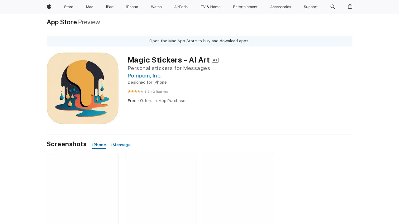Click the middle screenshot thumbnail
399x224 pixels.
[x=160, y=188]
